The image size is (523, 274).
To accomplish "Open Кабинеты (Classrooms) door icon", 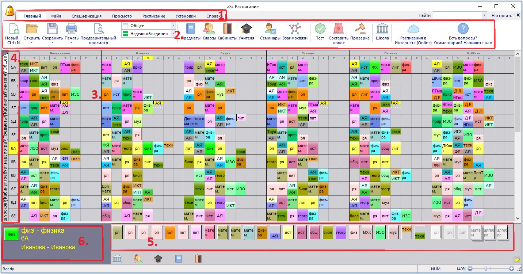I will coord(227,29).
